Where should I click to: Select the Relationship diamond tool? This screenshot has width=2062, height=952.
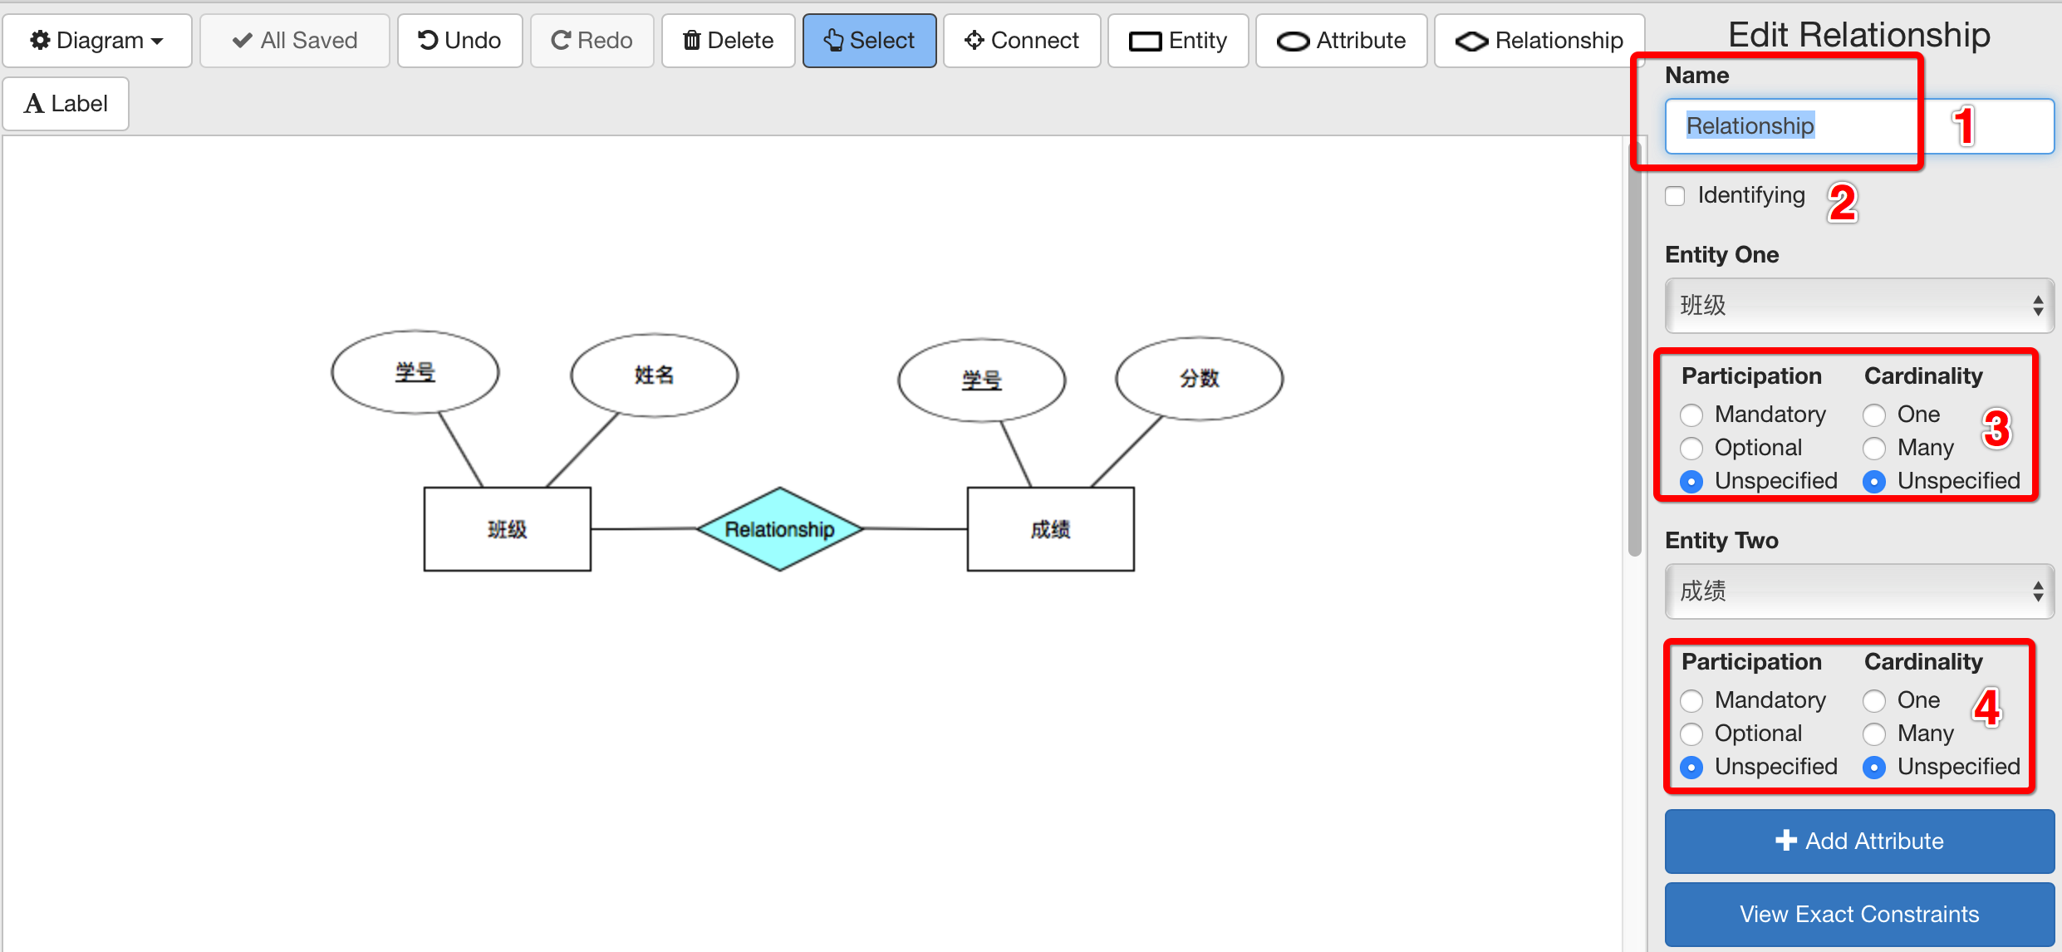click(x=1539, y=40)
